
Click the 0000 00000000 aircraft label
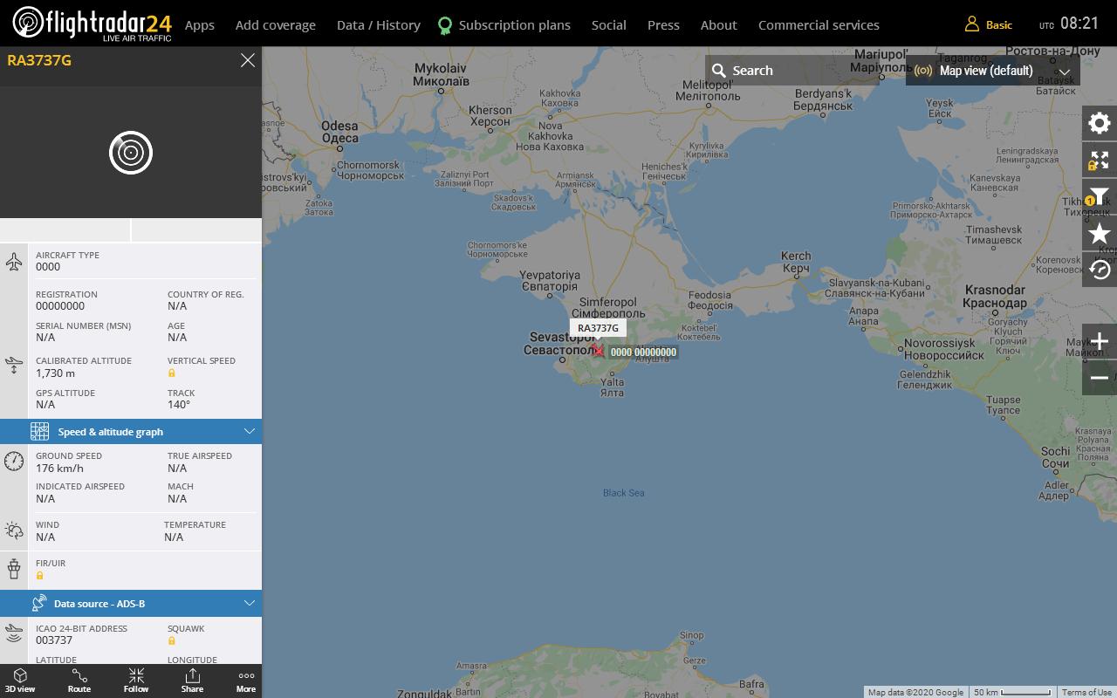[x=643, y=352]
